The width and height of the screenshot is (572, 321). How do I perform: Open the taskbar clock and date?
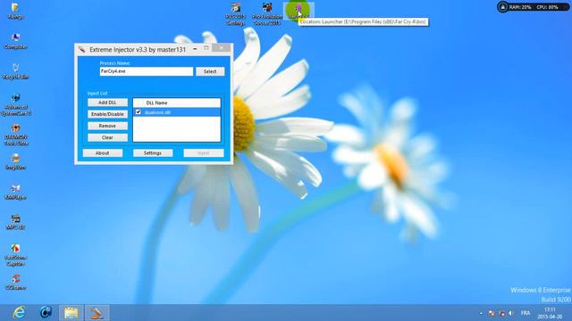549,313
